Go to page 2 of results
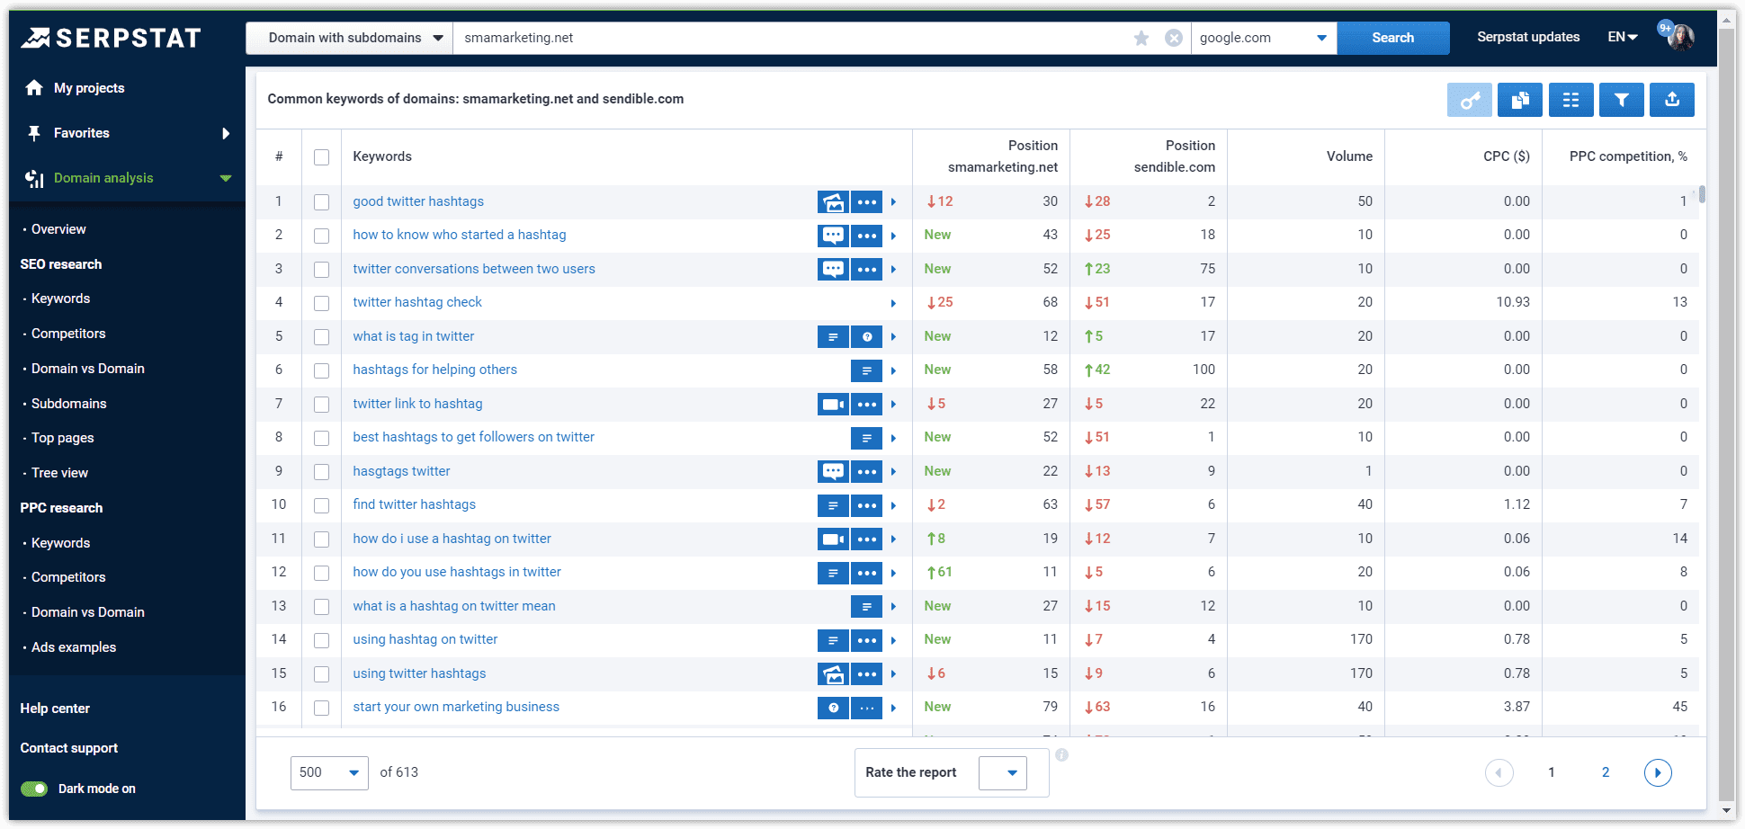 (x=1606, y=772)
